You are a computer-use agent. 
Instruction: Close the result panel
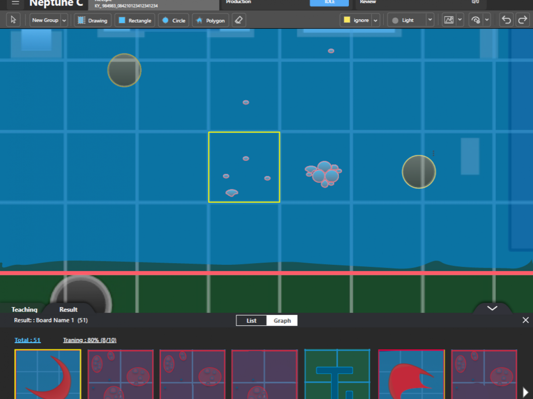[x=525, y=320]
